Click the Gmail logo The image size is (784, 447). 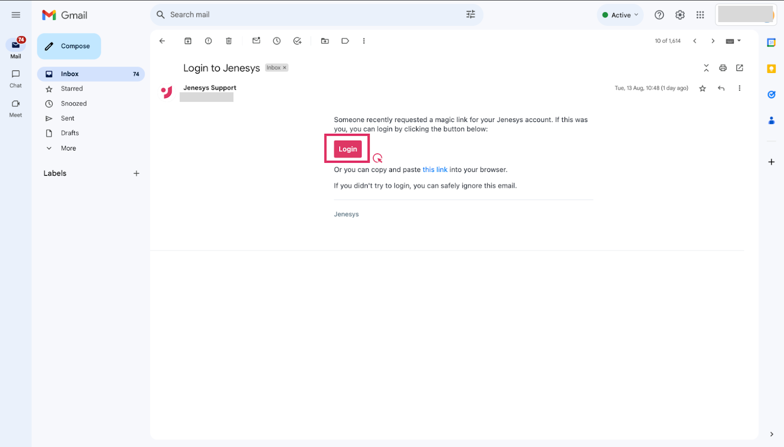[x=65, y=15]
